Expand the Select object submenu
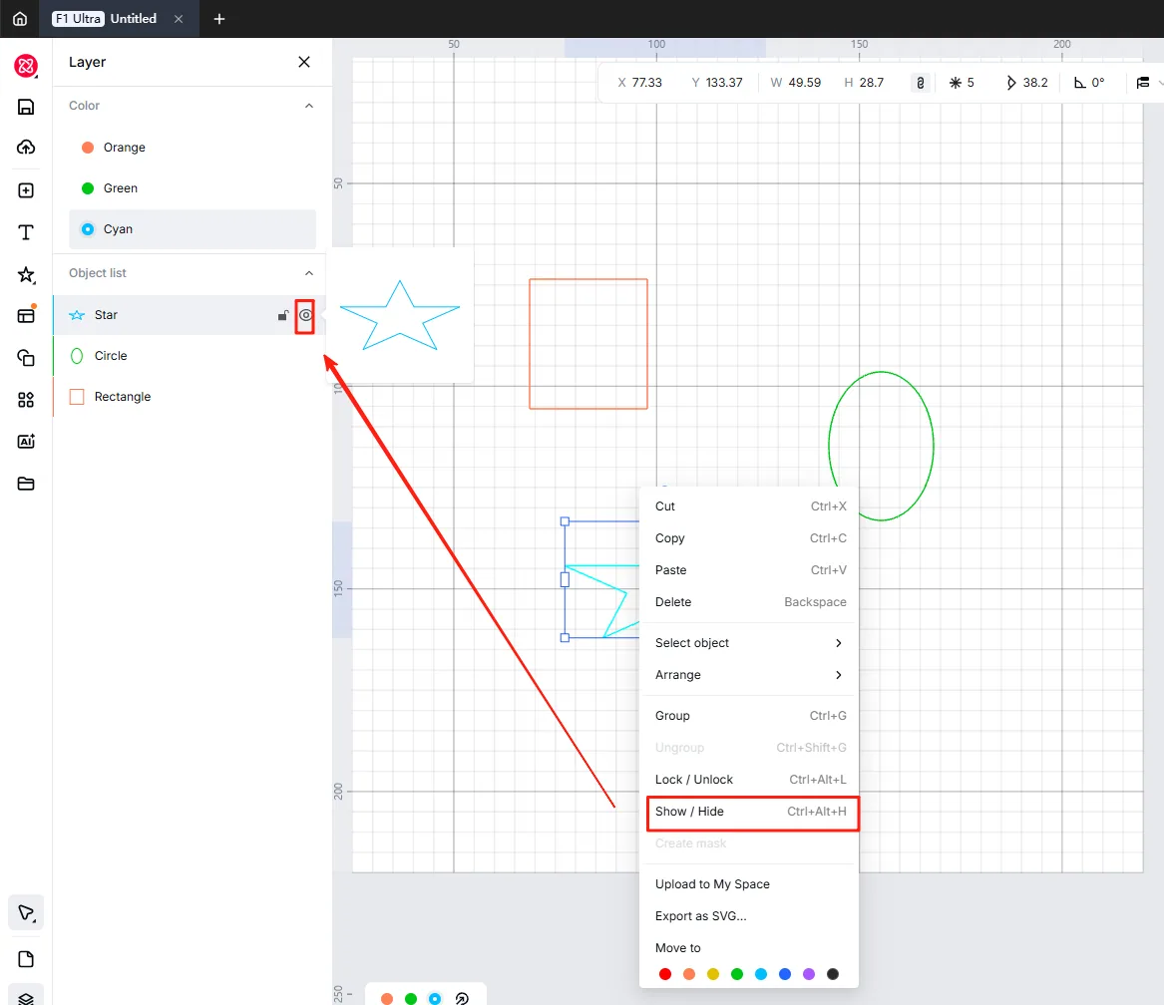The image size is (1164, 1005). click(x=749, y=643)
